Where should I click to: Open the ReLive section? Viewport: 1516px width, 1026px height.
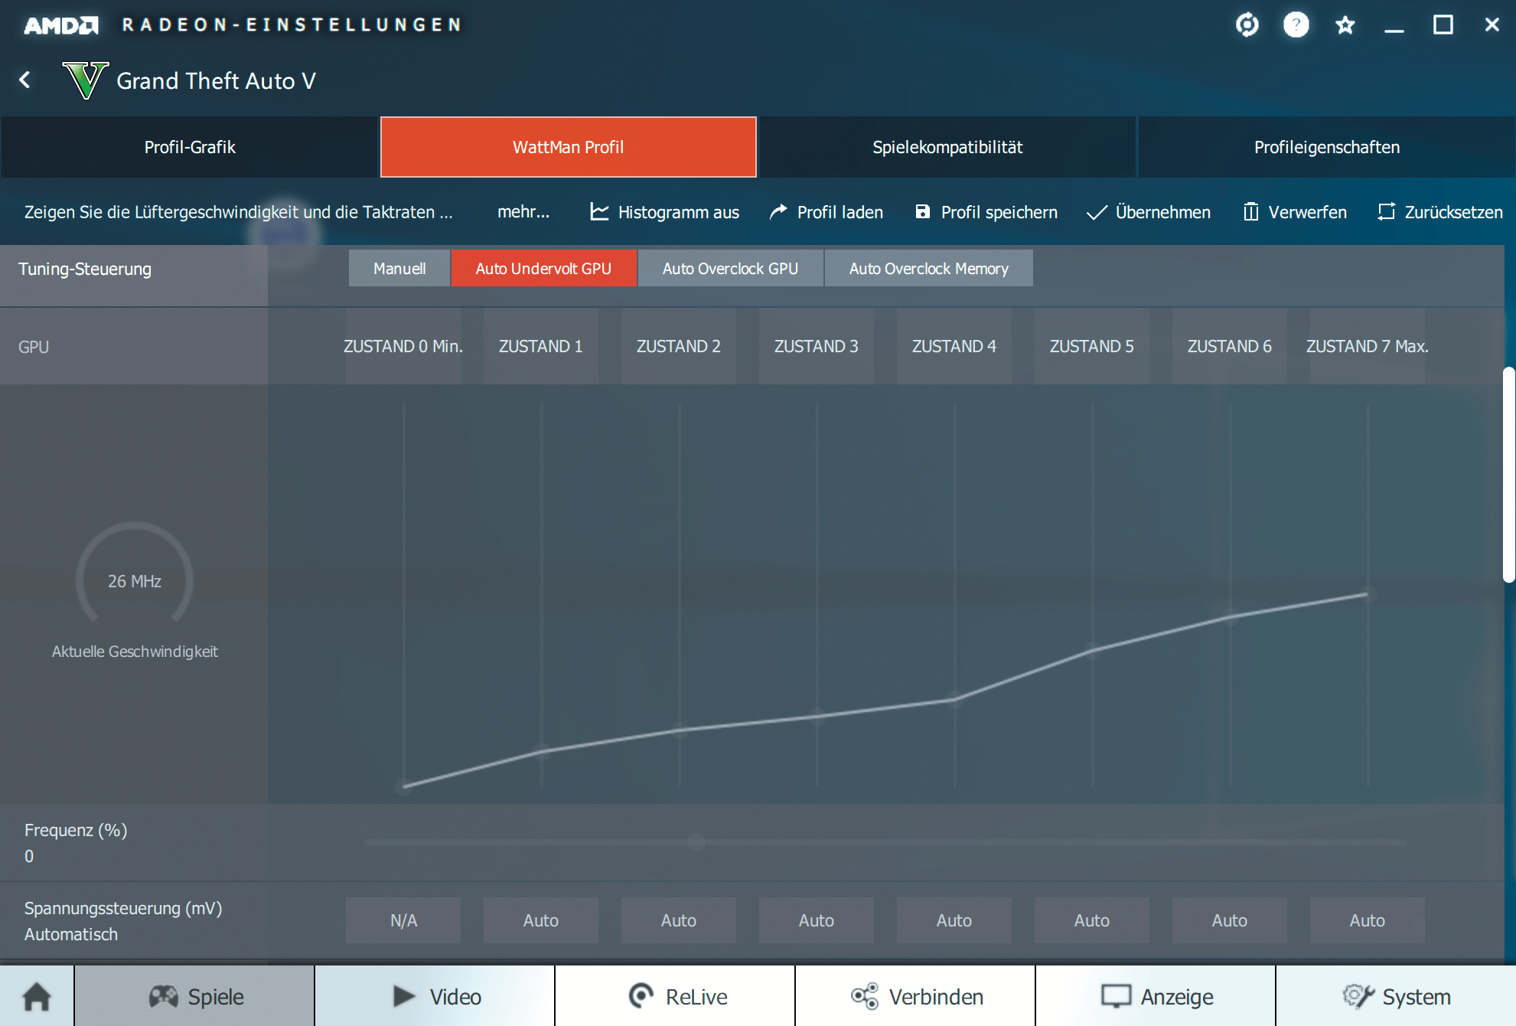click(x=676, y=996)
